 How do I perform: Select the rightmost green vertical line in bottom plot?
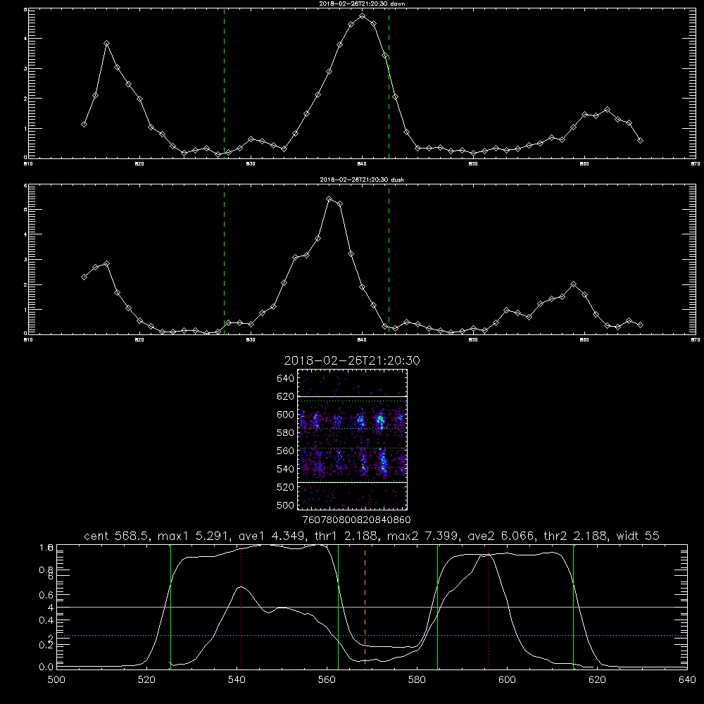573,606
